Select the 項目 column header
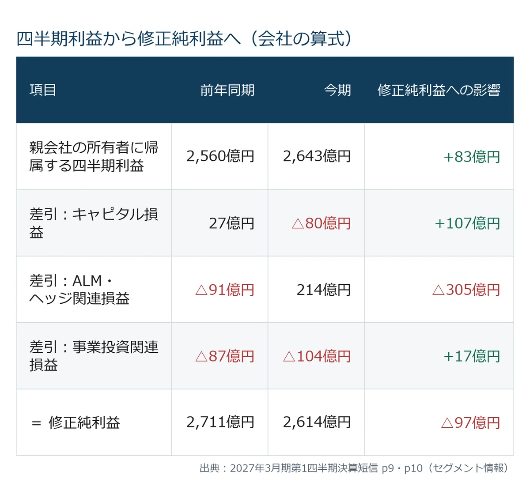 (43, 90)
